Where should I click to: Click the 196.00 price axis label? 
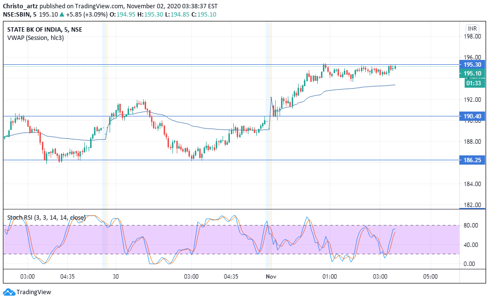pyautogui.click(x=472, y=57)
